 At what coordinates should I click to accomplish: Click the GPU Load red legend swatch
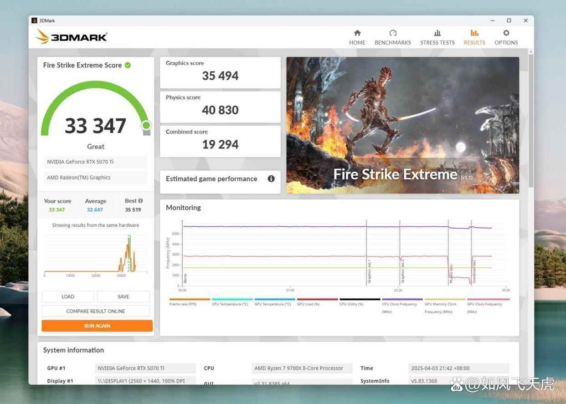(x=317, y=300)
